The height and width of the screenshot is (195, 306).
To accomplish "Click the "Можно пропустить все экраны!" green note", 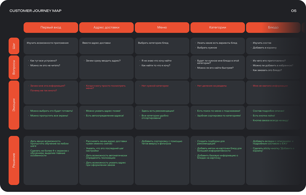I will click(49, 116).
